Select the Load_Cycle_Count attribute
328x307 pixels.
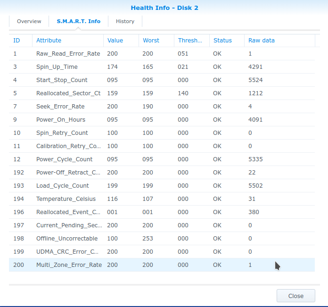[62, 185]
